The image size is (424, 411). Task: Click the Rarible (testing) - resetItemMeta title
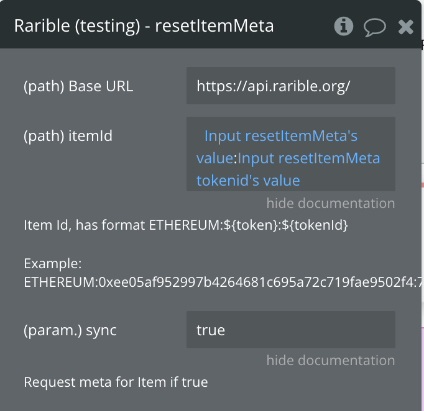click(x=144, y=26)
